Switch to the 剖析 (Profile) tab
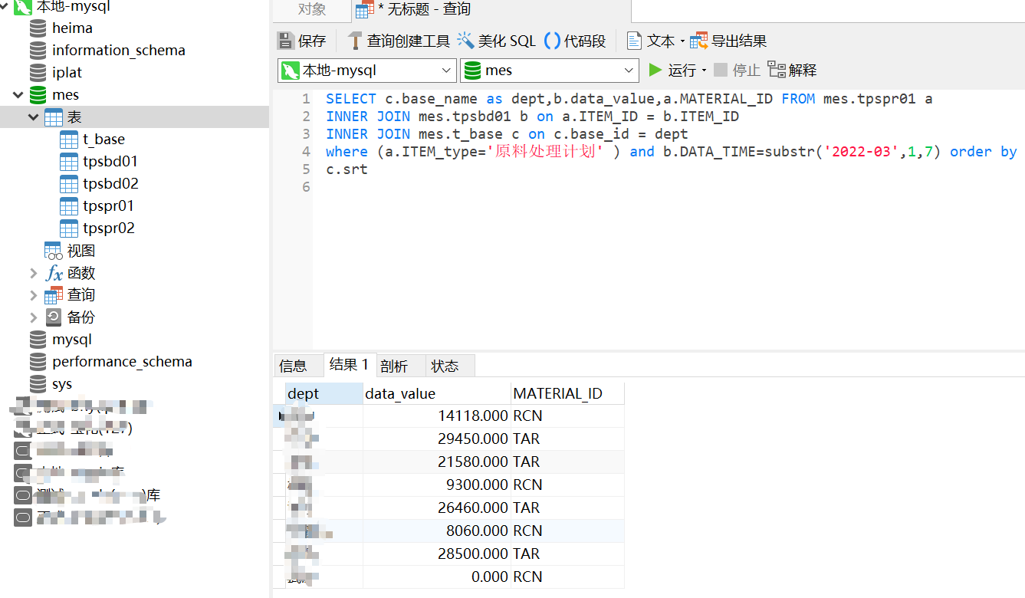The width and height of the screenshot is (1025, 598). coord(394,366)
